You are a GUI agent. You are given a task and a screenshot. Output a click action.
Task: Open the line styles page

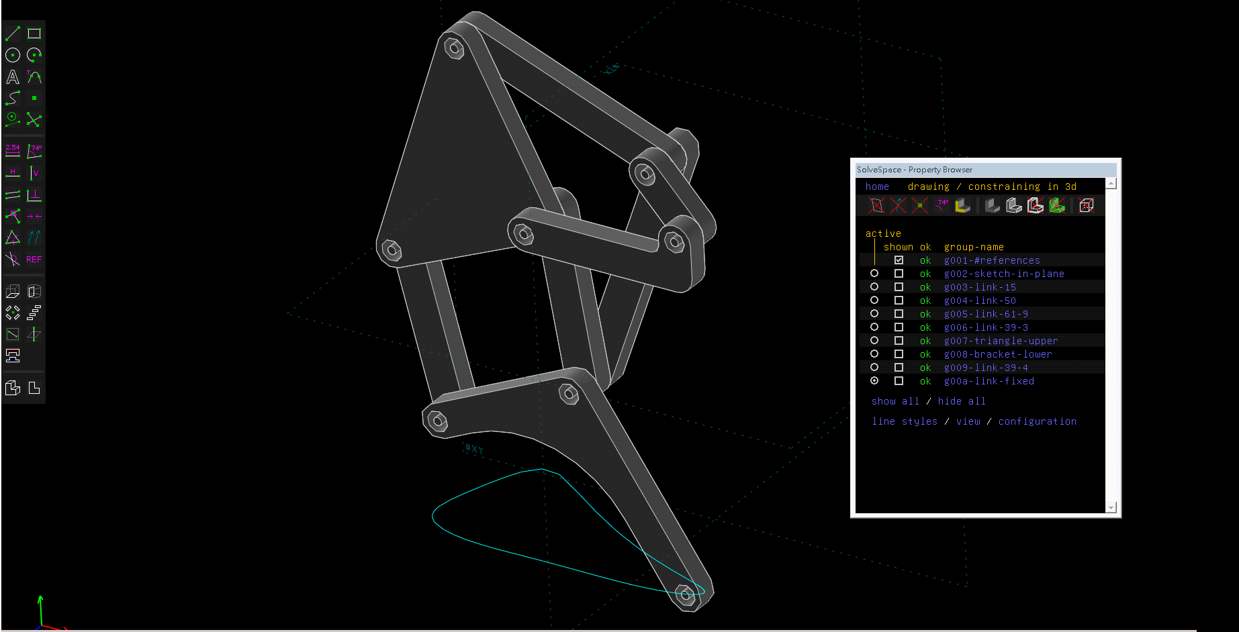[x=905, y=421]
